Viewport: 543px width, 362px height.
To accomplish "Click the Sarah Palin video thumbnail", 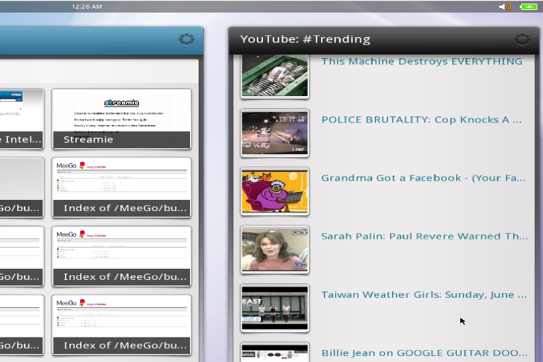I will coord(275,249).
